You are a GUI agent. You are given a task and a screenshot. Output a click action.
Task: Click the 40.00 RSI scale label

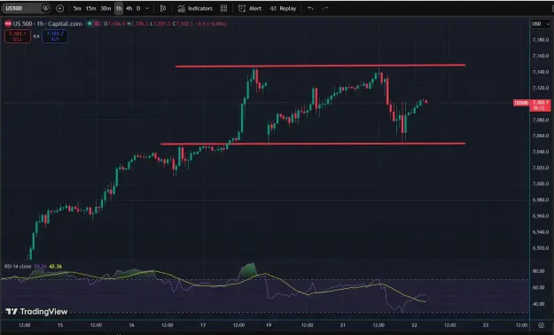point(538,304)
